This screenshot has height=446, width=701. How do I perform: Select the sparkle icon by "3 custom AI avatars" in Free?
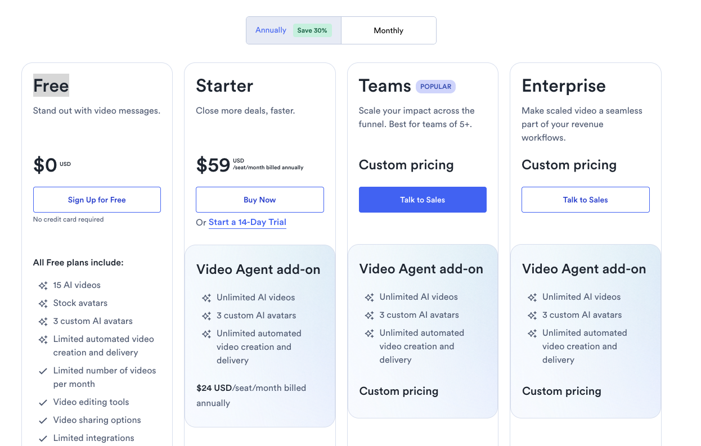43,321
